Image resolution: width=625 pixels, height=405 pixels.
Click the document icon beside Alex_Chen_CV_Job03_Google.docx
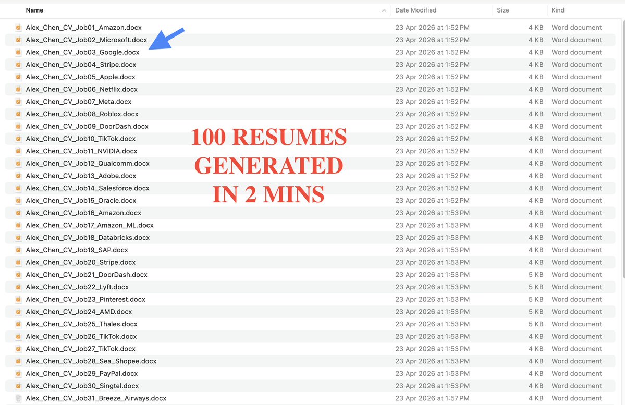click(x=18, y=52)
